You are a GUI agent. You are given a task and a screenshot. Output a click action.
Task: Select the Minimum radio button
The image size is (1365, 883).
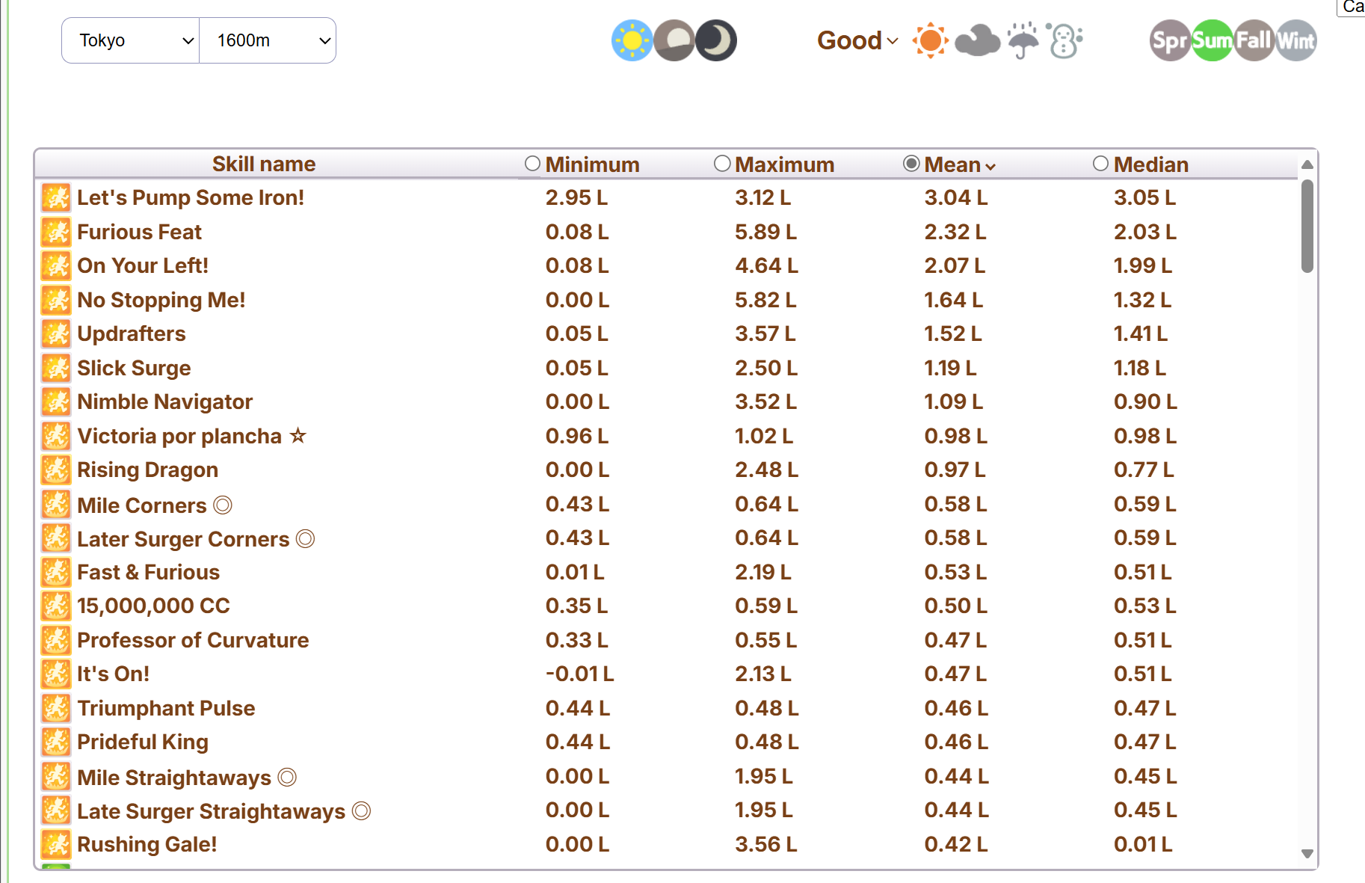(x=532, y=164)
